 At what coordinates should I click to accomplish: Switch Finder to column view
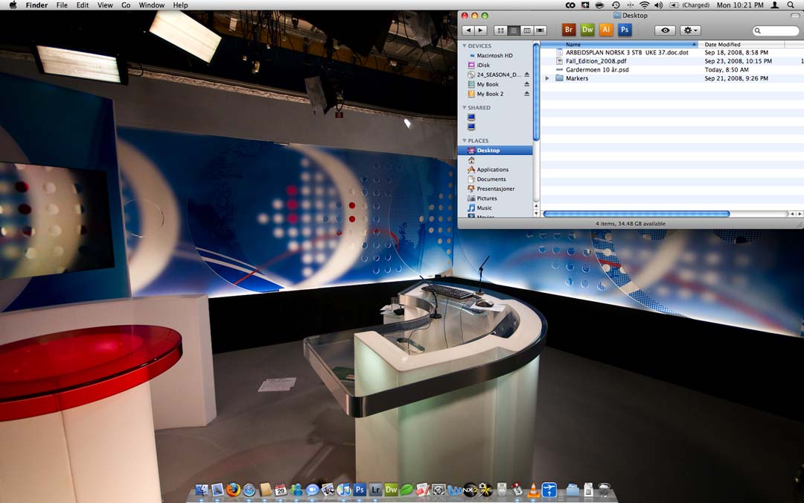527,31
